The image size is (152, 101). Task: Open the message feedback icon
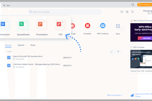point(122,12)
